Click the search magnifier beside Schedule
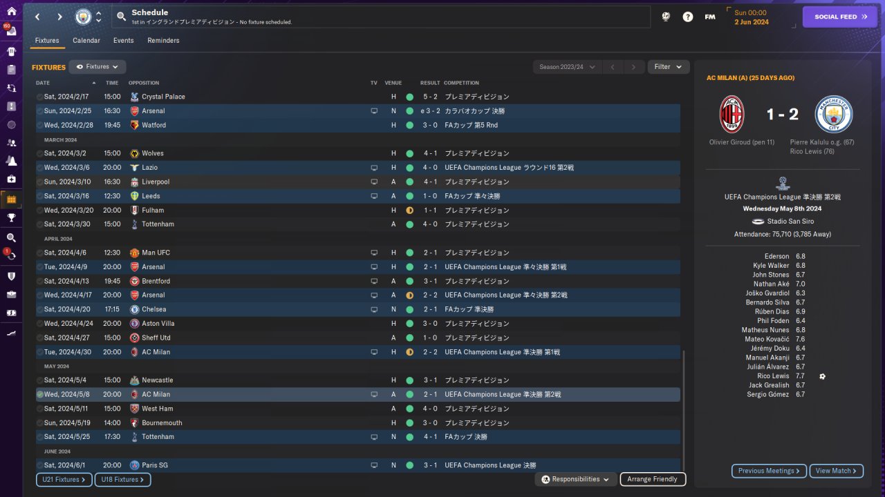 coord(121,17)
